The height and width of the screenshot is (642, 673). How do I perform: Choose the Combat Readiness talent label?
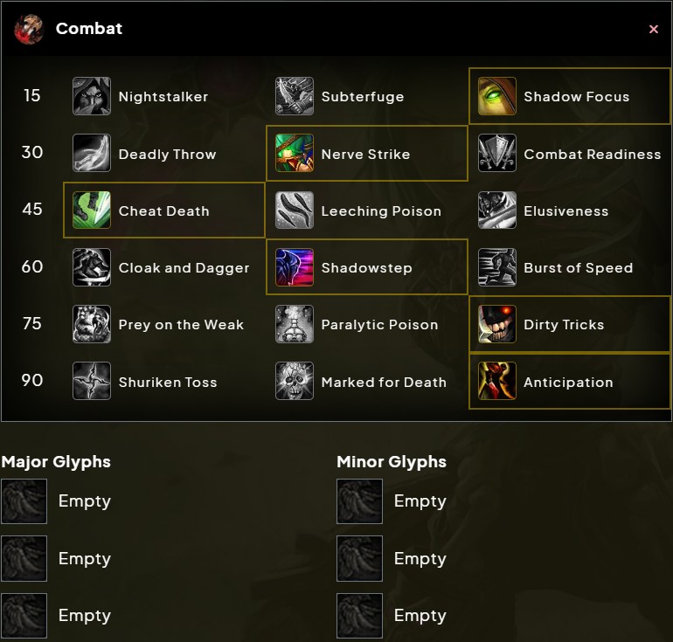point(592,154)
